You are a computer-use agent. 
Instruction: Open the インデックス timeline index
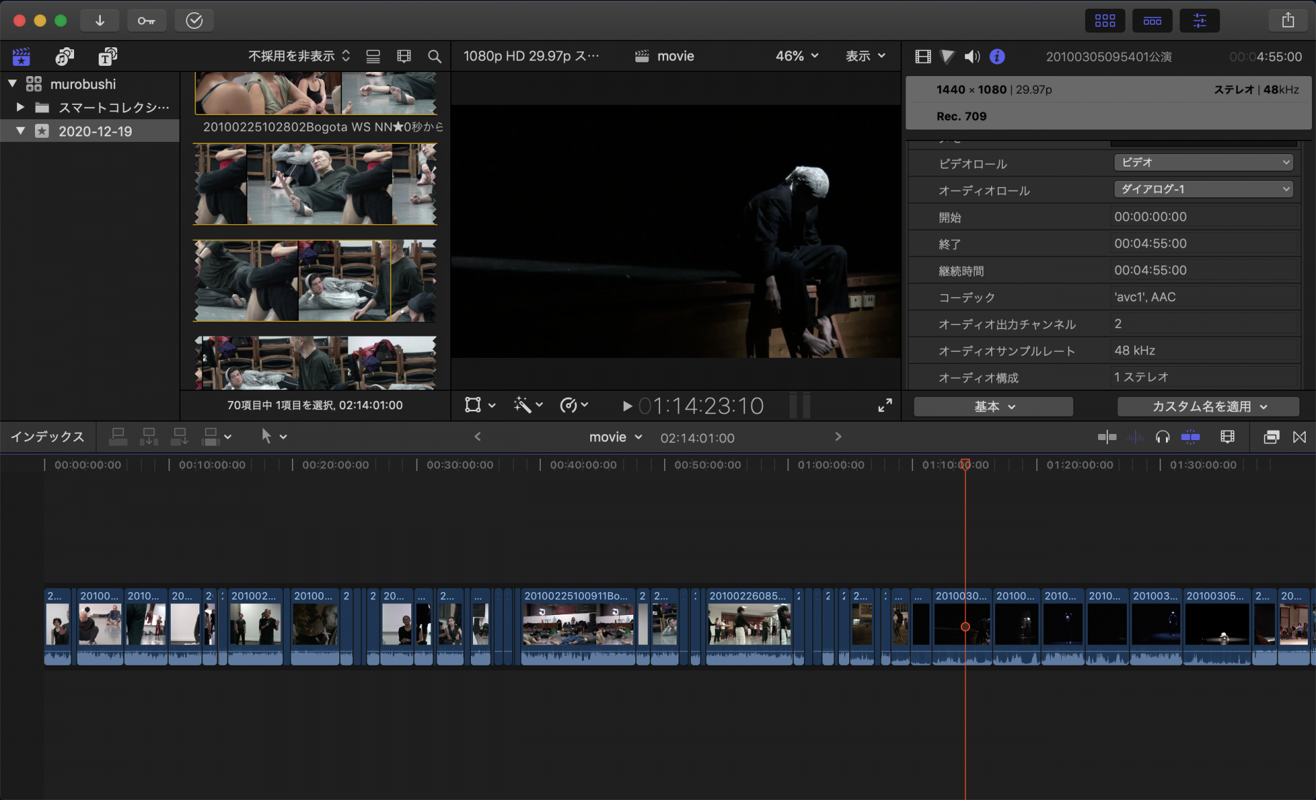47,437
